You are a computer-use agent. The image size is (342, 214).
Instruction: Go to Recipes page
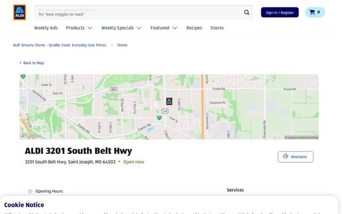[194, 28]
